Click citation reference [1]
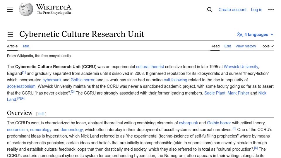Screen dimensions: 281x158 click(24, 72)
